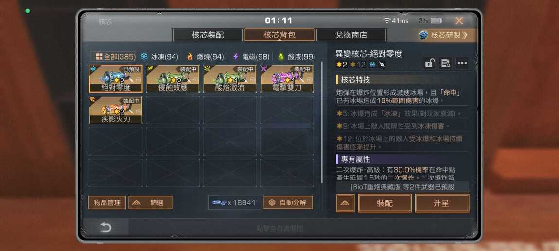Screen dimensions: 559x251
Task: Filter cores by 酸液 acid type
Action: 297,57
